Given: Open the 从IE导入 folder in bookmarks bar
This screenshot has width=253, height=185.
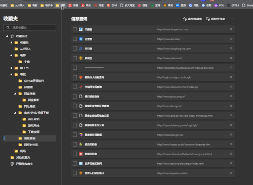Looking at the screenshot, I should [x=17, y=6].
